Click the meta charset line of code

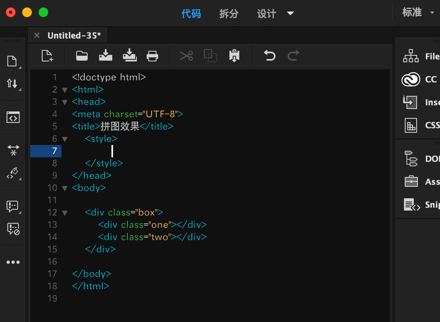(x=127, y=114)
